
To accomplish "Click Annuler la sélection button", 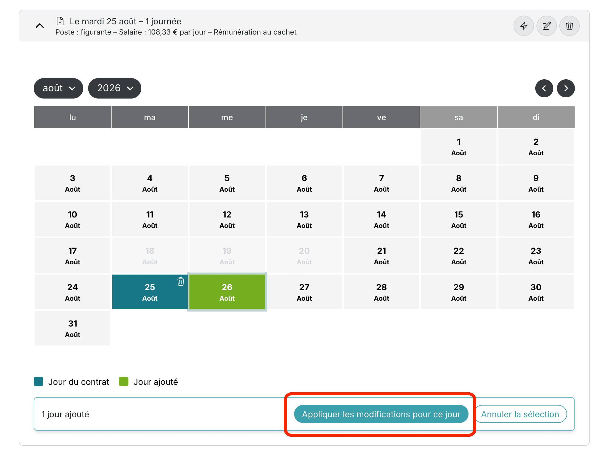I will point(520,414).
